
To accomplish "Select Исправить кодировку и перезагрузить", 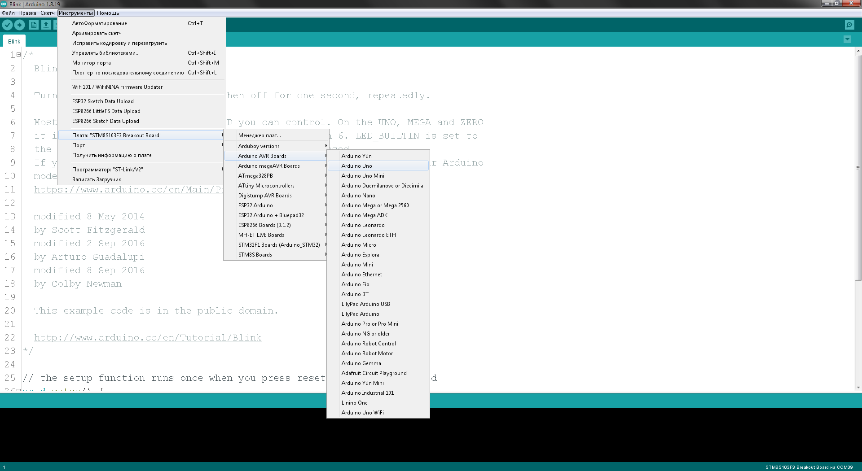I will pos(141,43).
